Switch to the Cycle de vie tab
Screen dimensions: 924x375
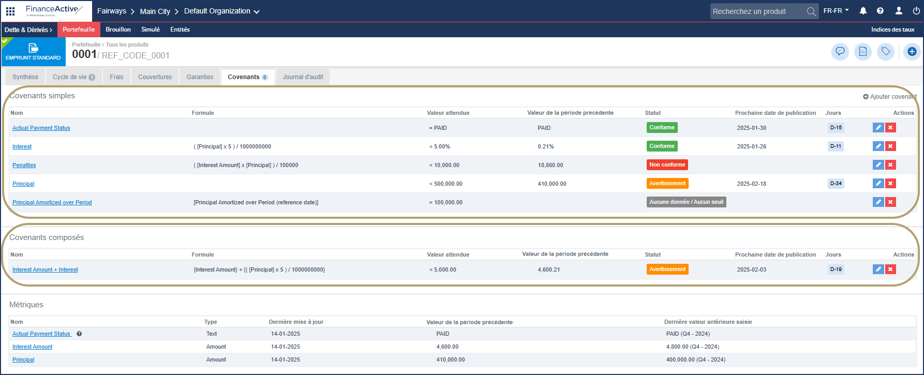pyautogui.click(x=73, y=77)
